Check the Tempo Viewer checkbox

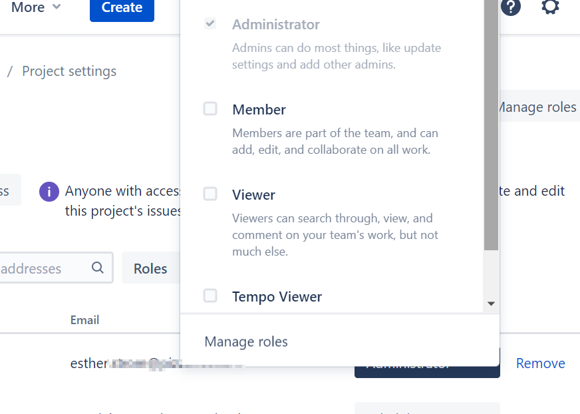(x=210, y=296)
